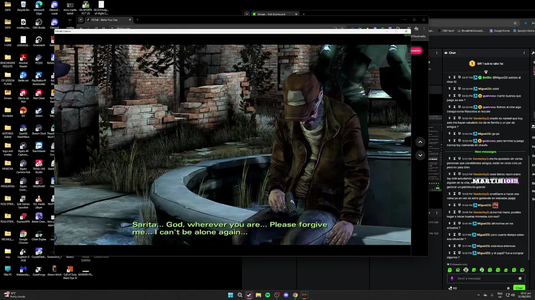Select the Drivers folder on desktop
This screenshot has width=535, height=300.
(x=8, y=94)
